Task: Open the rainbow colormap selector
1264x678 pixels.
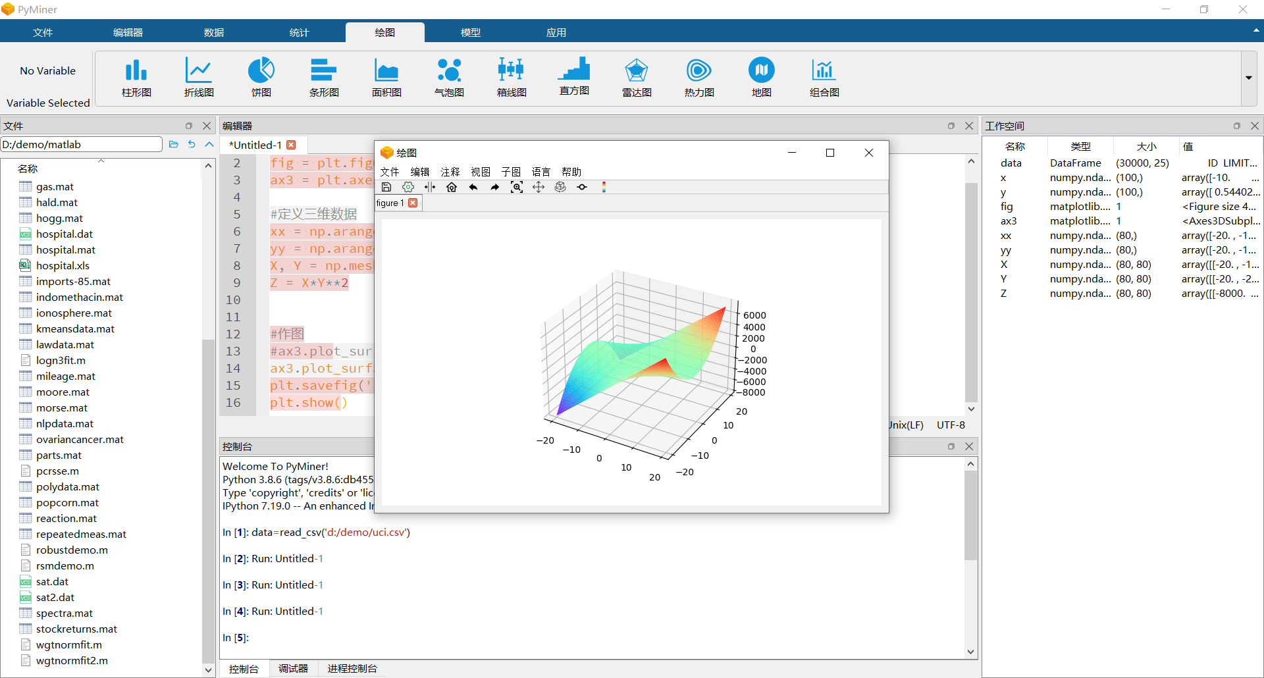Action: coord(604,187)
